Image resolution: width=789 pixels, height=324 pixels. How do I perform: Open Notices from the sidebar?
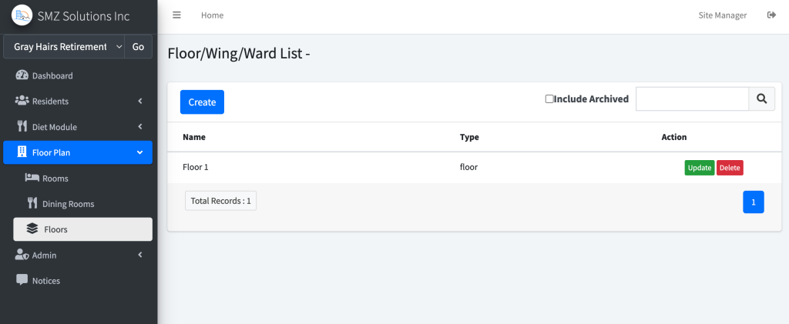coord(46,281)
